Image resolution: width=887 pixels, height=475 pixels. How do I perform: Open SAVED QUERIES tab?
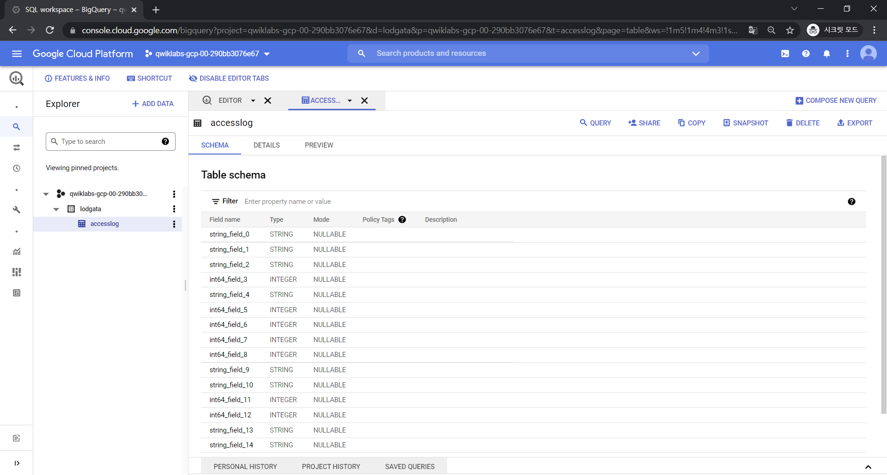click(410, 467)
